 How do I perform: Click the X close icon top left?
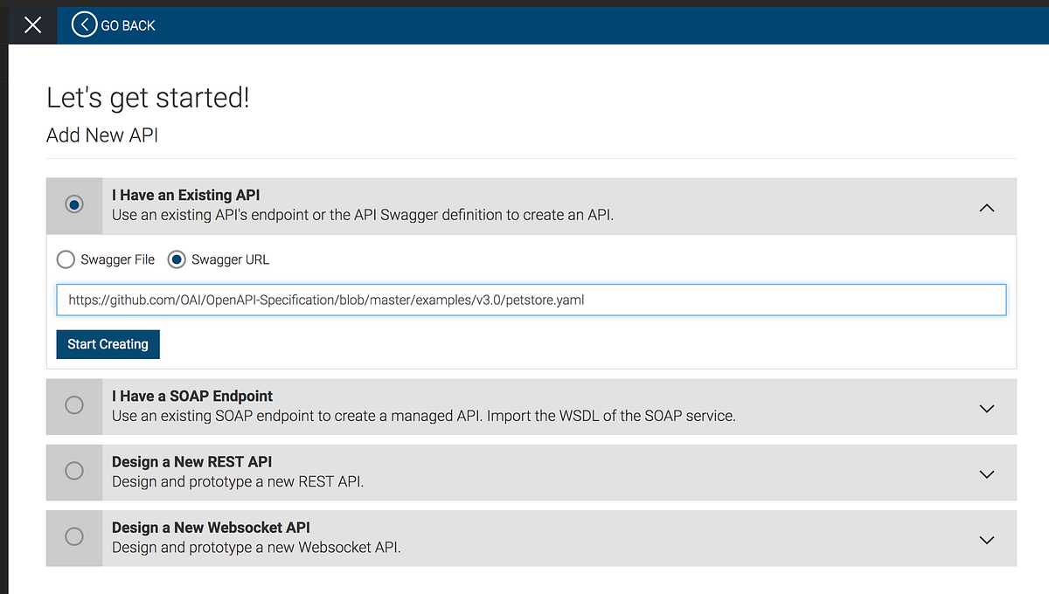31,24
